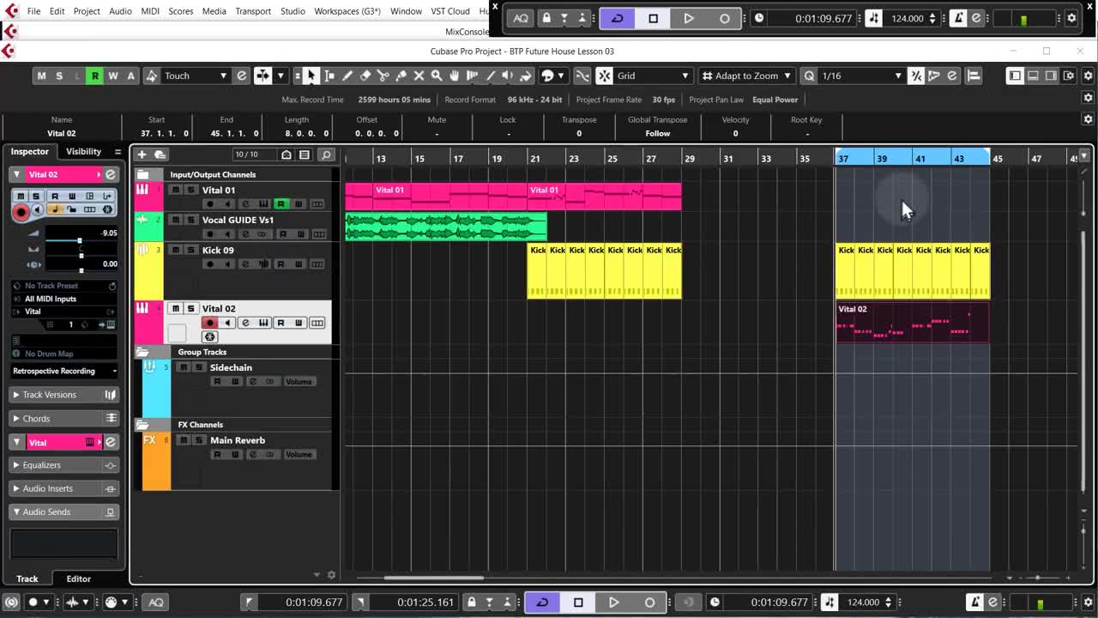Switch to the Editor tab
Screen dimensions: 1098x618
pyautogui.click(x=78, y=579)
